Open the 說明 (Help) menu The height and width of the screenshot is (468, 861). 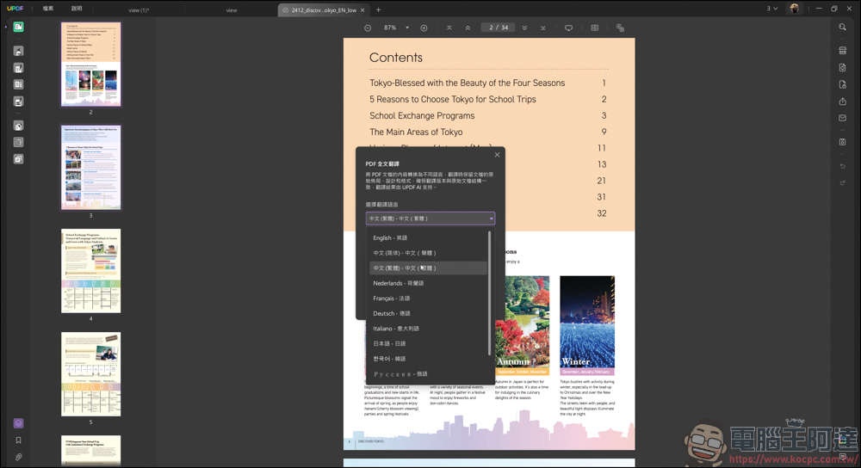[77, 9]
